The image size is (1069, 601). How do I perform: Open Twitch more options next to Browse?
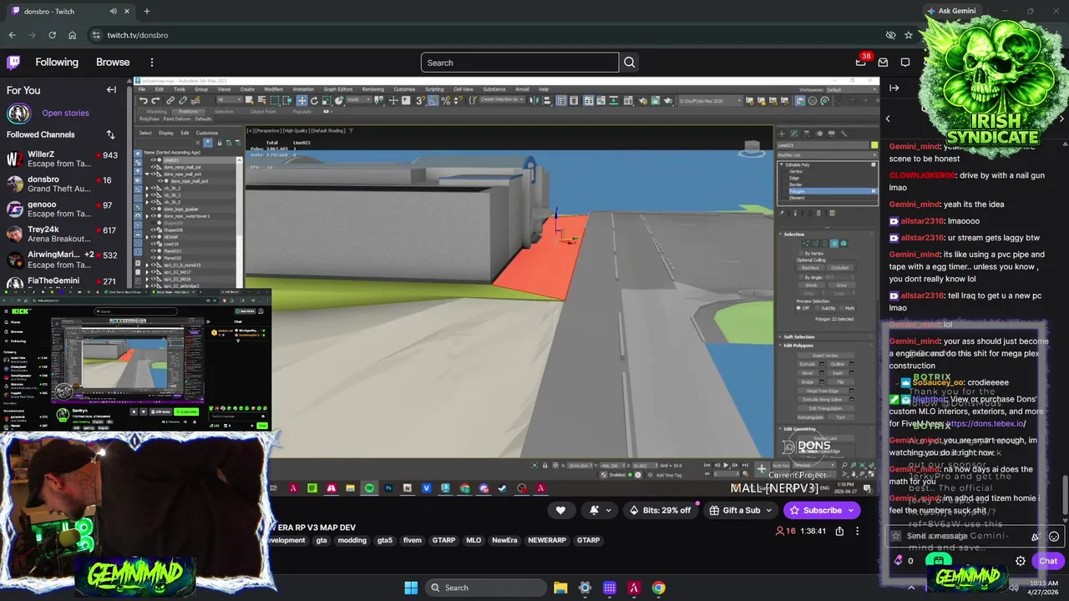tap(151, 63)
